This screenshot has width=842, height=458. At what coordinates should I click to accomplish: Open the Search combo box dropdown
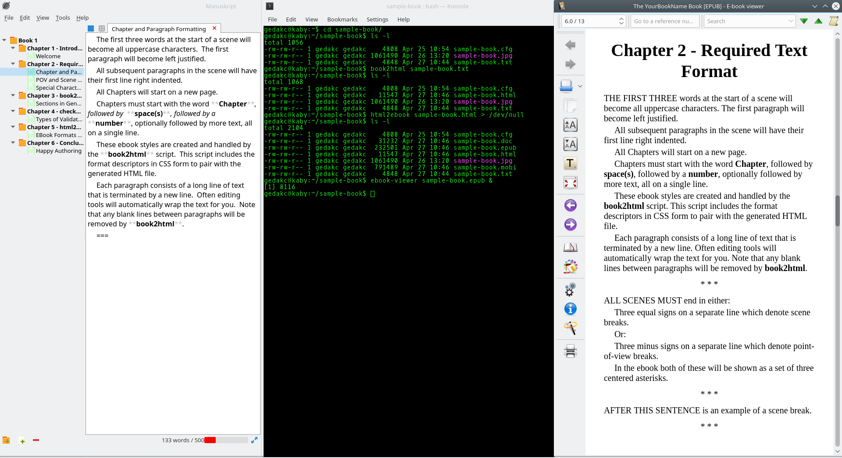point(791,21)
